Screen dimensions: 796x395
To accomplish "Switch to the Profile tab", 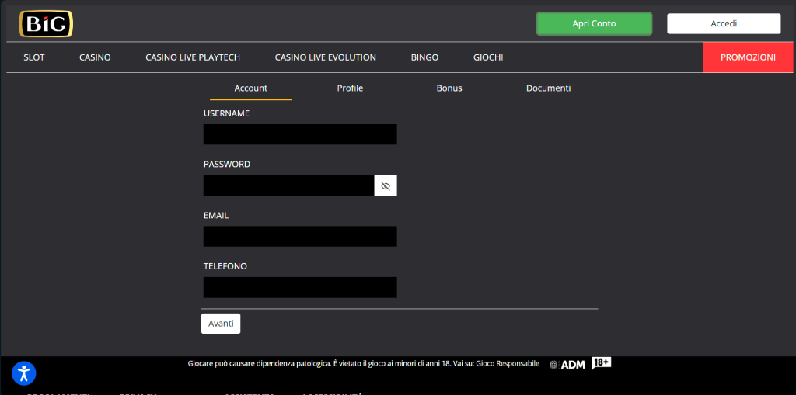I will pos(351,88).
